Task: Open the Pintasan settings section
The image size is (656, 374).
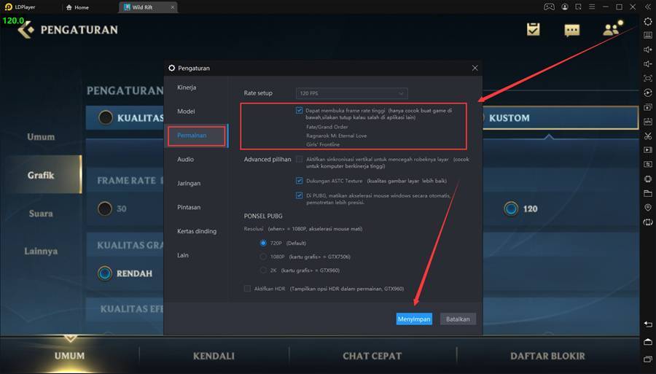Action: click(x=189, y=207)
